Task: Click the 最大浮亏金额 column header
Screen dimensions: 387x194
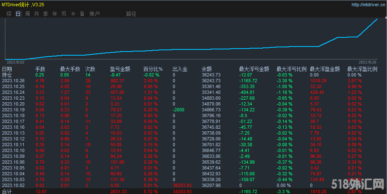Action: tap(254, 69)
